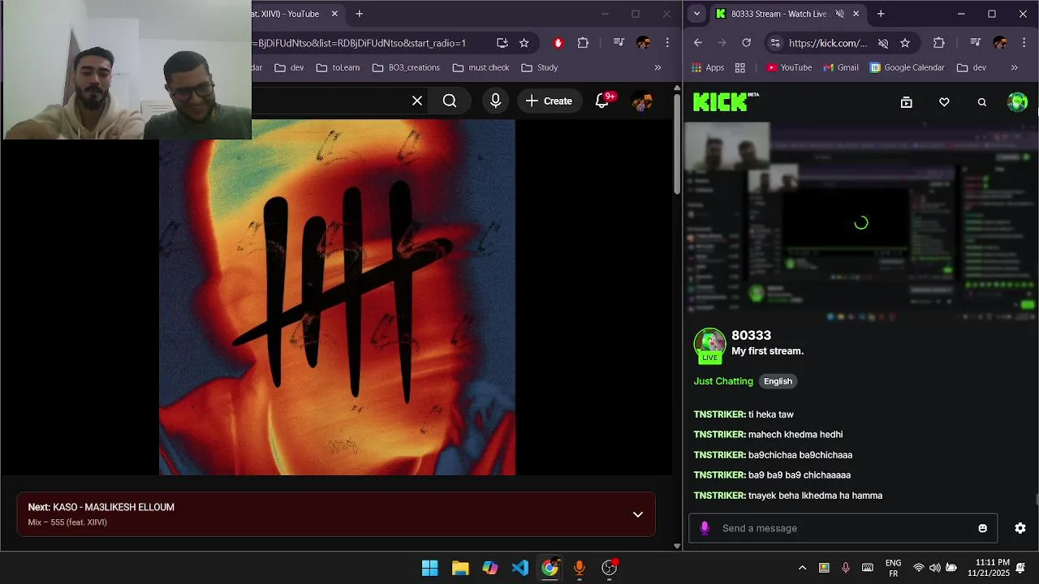This screenshot has height=584, width=1039.
Task: Open the dev bookmarks folder in YouTube window
Action: coord(289,67)
